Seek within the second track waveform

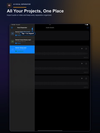[x=61, y=68]
